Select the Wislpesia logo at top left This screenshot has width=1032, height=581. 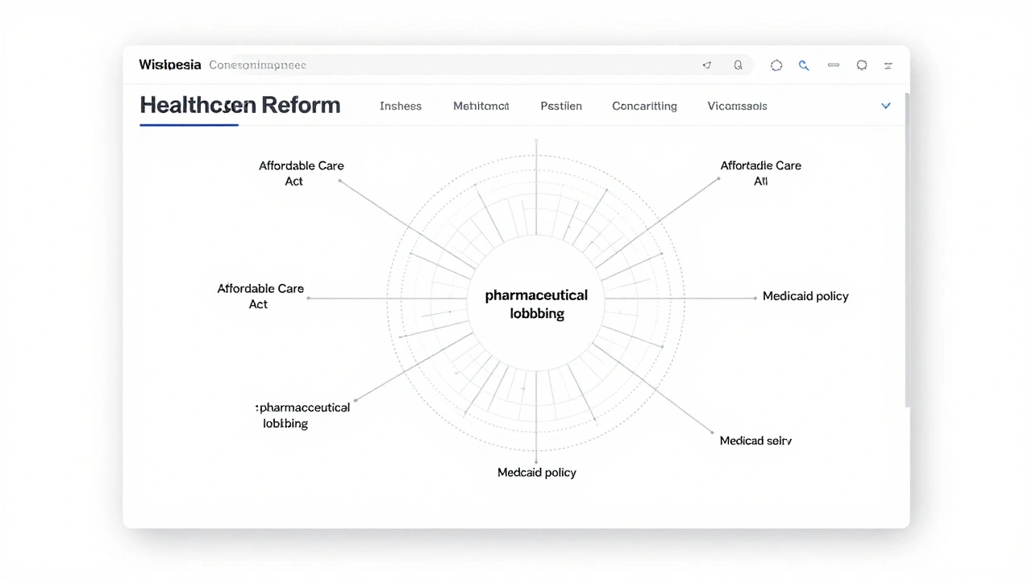(x=169, y=65)
